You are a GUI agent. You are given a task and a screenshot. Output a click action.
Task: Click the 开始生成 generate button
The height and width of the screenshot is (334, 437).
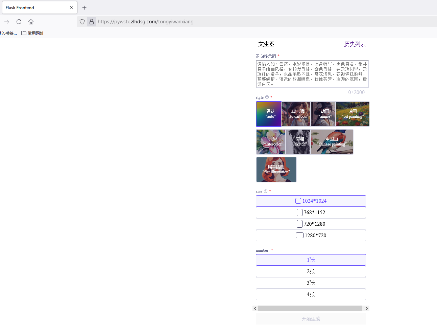[x=311, y=319]
